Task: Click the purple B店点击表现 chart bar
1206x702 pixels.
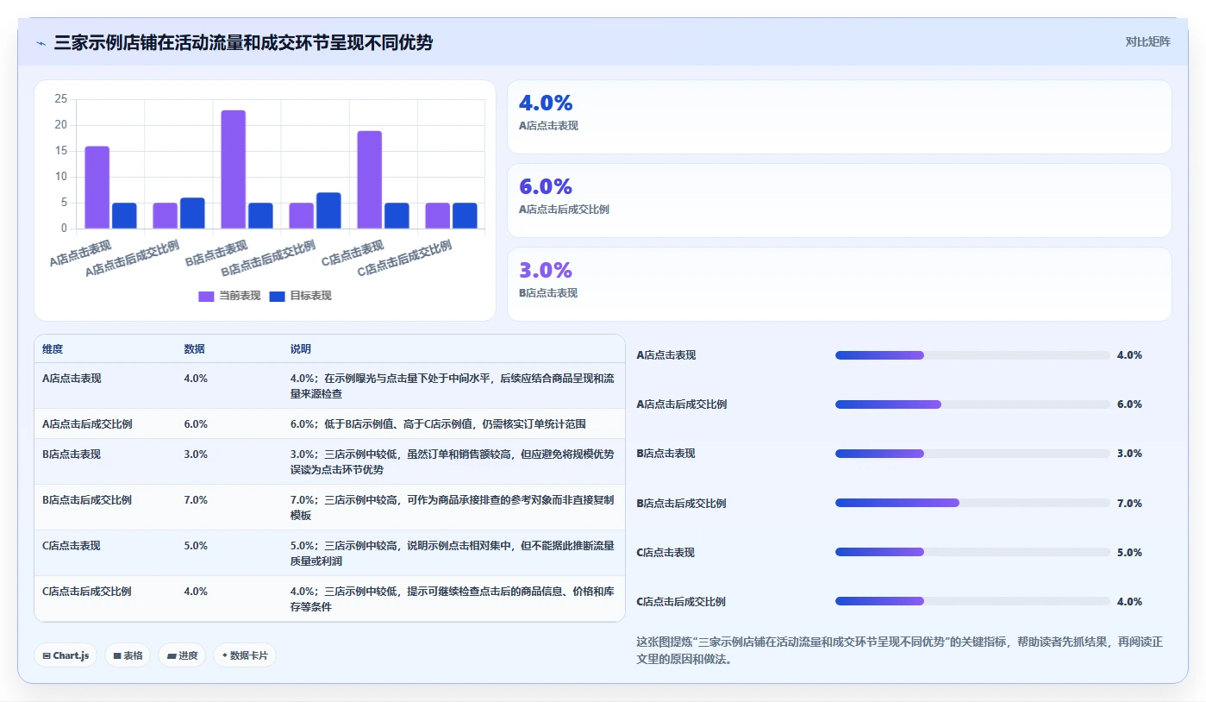Action: [234, 169]
